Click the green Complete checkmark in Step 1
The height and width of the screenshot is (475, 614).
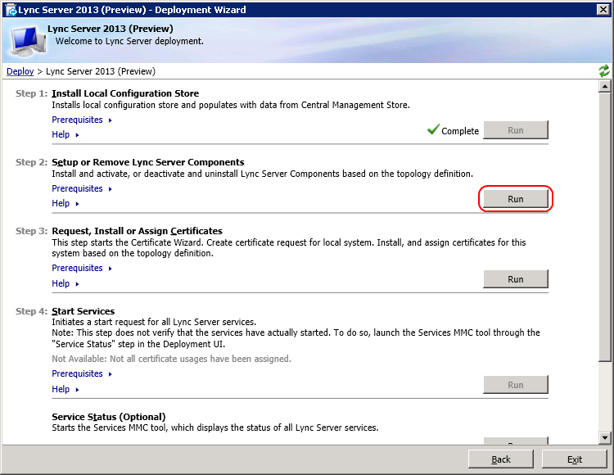tap(433, 129)
